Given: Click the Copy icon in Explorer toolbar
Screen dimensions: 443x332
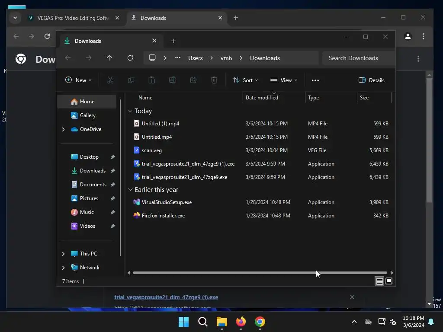Looking at the screenshot, I should click(131, 80).
